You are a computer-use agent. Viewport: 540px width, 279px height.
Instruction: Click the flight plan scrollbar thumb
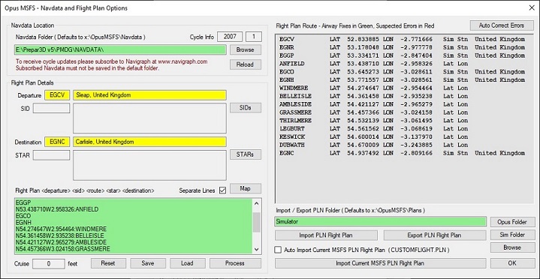pos(257,222)
